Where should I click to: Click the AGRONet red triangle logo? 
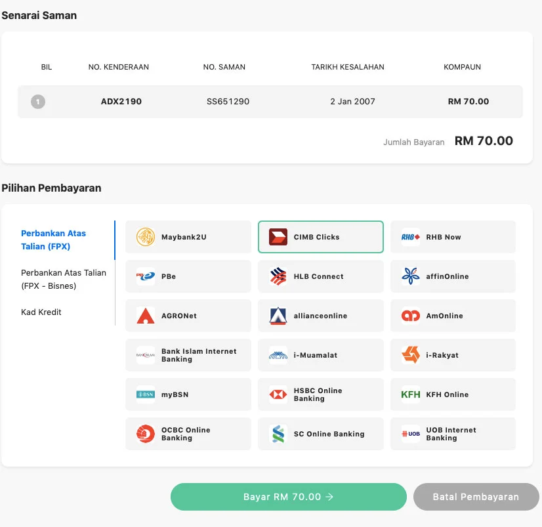(146, 316)
